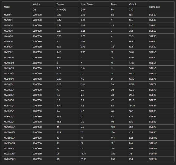
Task: Click the 994 weight value
Action: [x=131, y=159]
